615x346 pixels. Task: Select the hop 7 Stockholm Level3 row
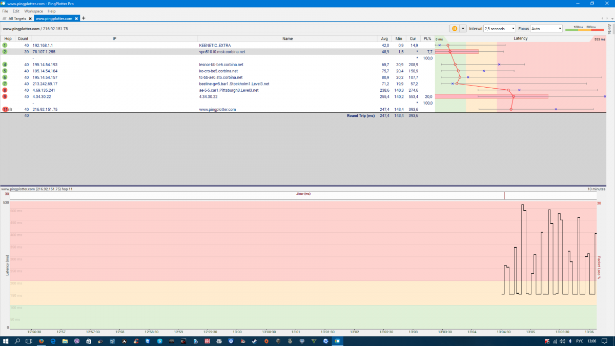coord(234,84)
